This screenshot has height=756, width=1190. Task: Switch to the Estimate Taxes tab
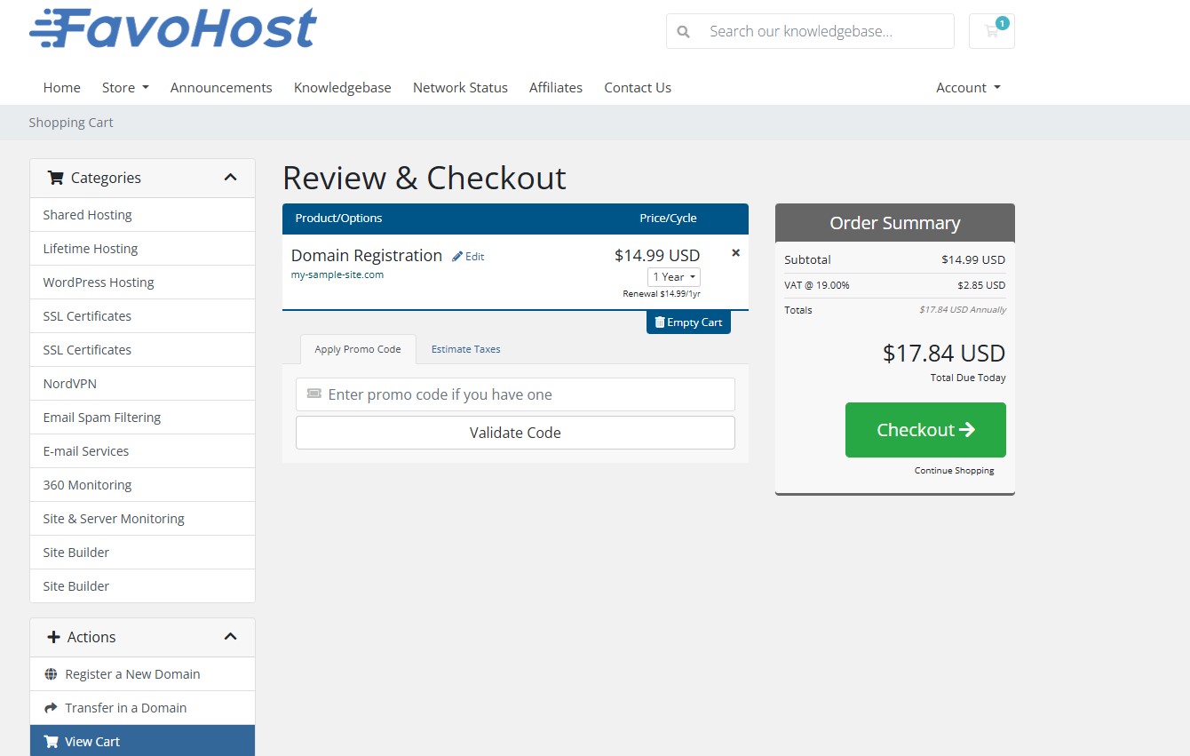[x=465, y=349]
